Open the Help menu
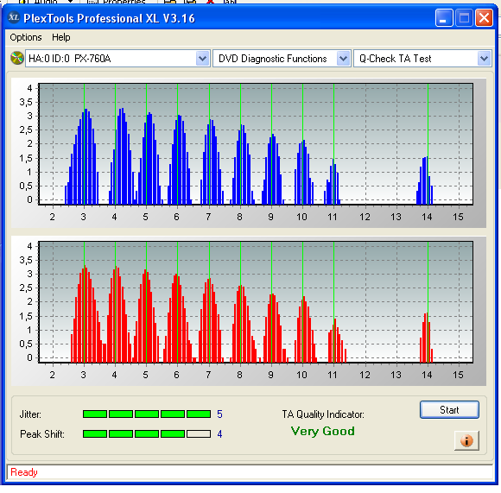Screen dimensions: 501x493 pos(61,37)
